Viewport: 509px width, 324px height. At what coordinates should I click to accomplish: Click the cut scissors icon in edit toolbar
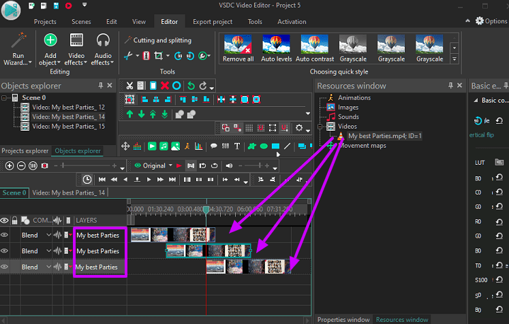129,86
